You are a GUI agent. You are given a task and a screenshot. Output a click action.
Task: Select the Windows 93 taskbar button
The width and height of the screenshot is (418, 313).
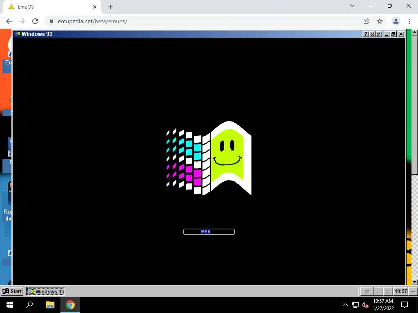(46, 291)
